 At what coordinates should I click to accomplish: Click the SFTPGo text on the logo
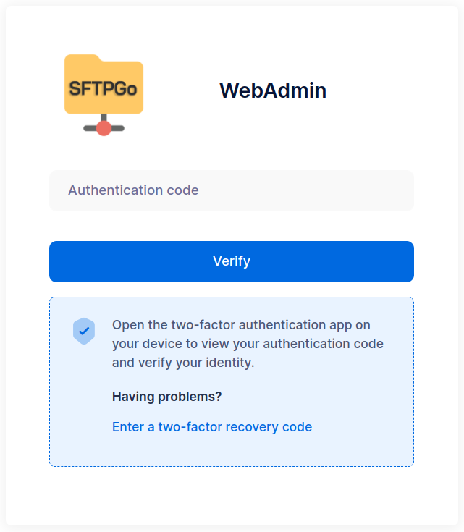pyautogui.click(x=104, y=88)
